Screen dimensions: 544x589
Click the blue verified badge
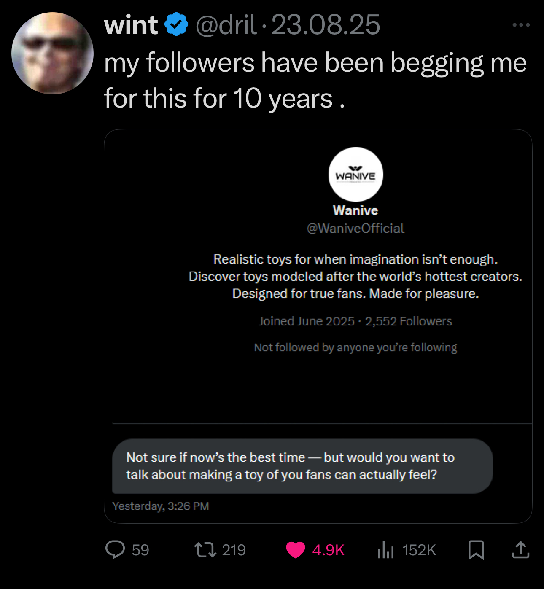[x=176, y=24]
